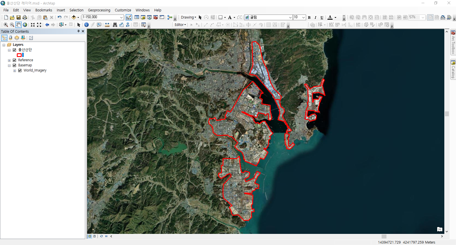
Task: Zoom to full extent globe
Action: click(25, 25)
